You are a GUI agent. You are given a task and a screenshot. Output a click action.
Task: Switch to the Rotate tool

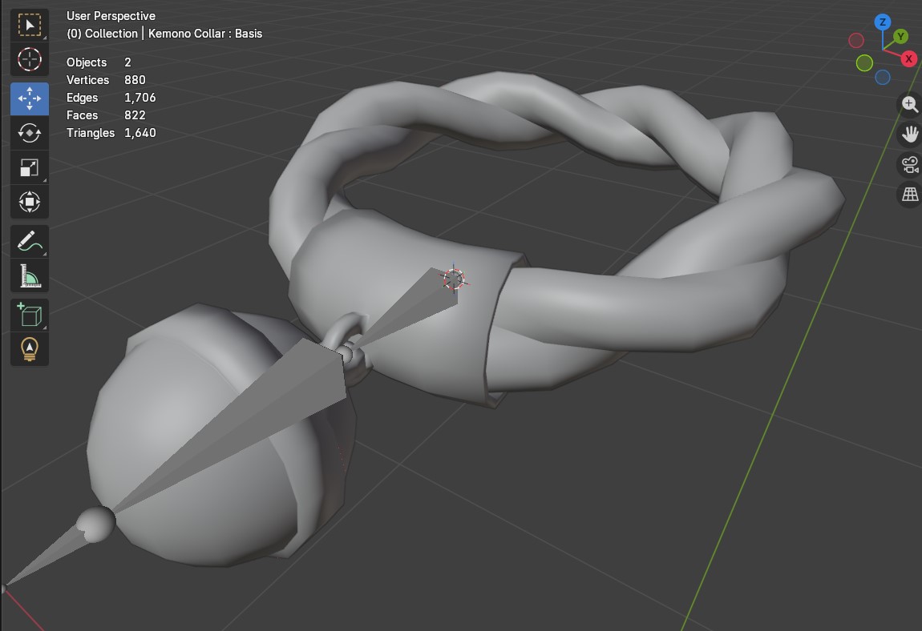[x=29, y=133]
